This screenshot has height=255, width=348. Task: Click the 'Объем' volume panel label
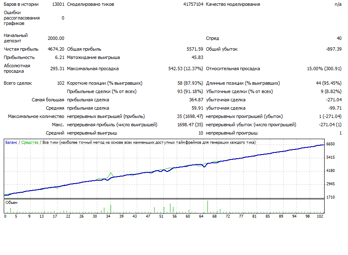pos(11,202)
